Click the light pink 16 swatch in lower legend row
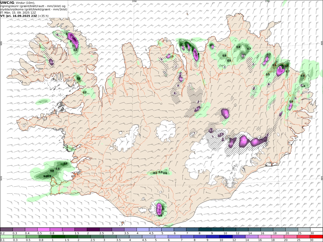The height and width of the screenshot is (242, 323). 265,237
